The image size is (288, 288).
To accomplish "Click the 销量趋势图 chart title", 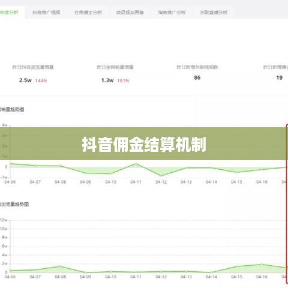I will coord(12,109).
